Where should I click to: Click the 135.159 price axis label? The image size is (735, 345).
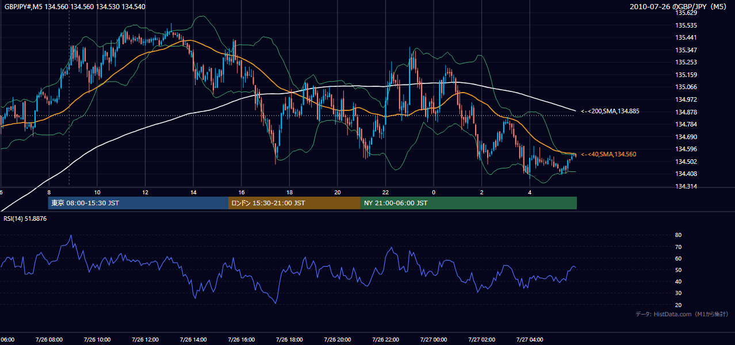point(686,75)
